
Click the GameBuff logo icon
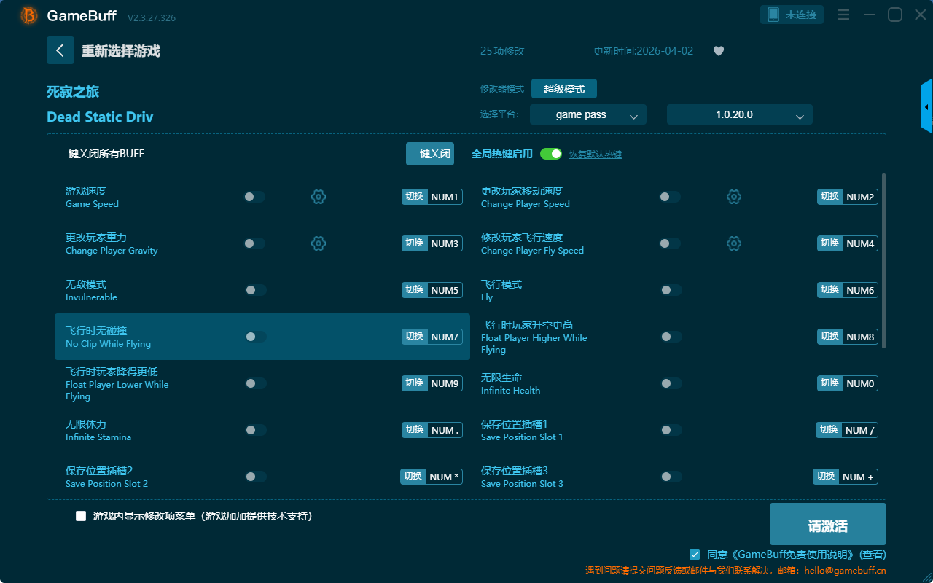[29, 15]
